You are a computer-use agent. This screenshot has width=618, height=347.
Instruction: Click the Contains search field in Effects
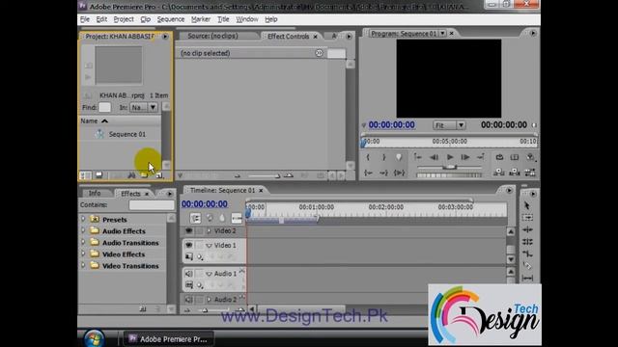click(152, 205)
